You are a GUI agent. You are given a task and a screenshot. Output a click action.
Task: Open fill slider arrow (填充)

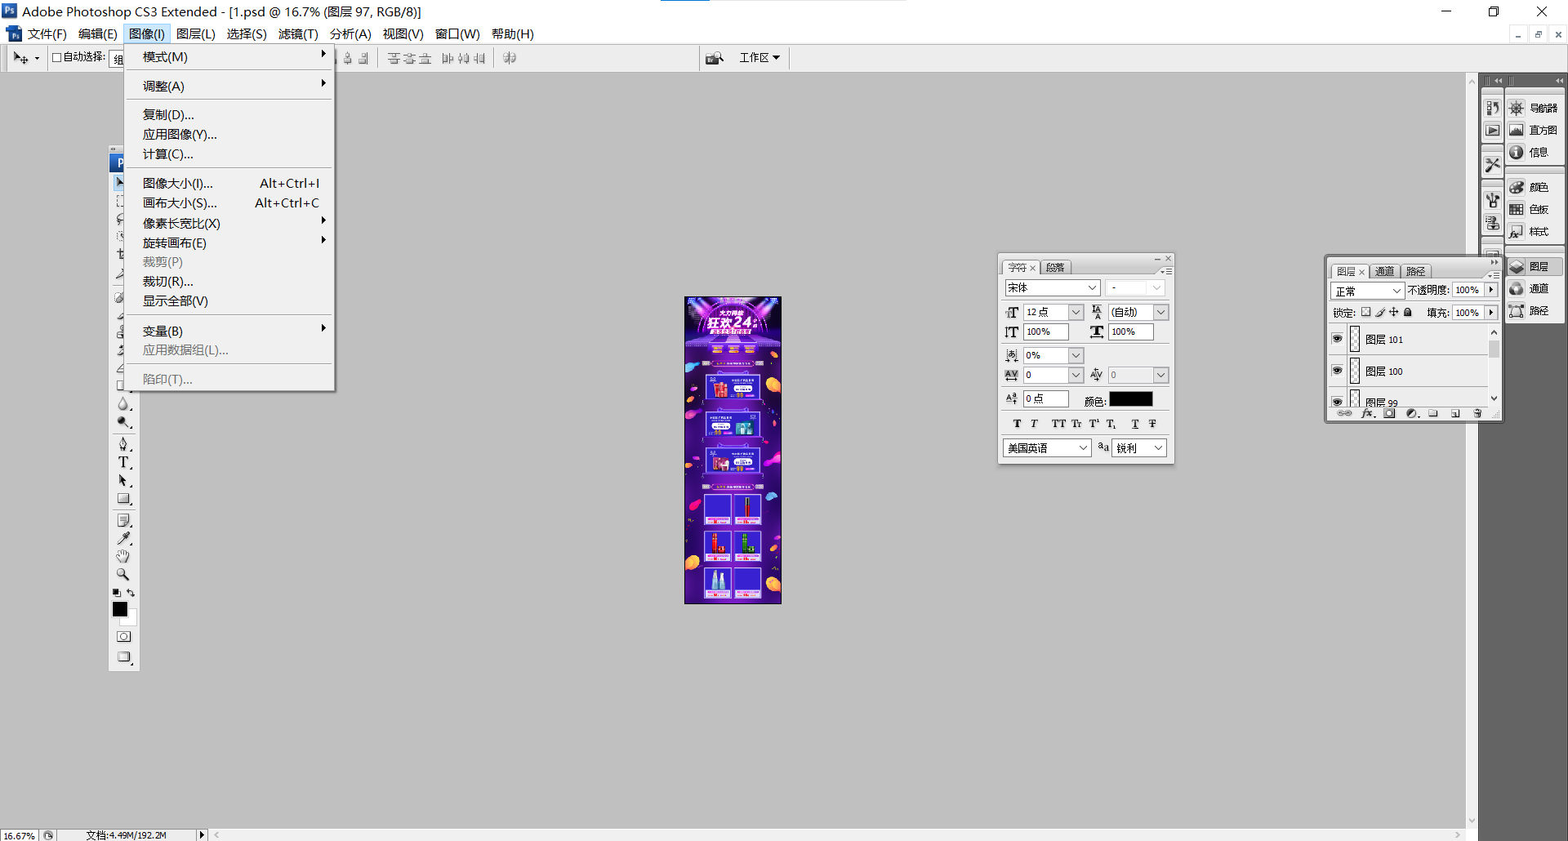pyautogui.click(x=1491, y=312)
